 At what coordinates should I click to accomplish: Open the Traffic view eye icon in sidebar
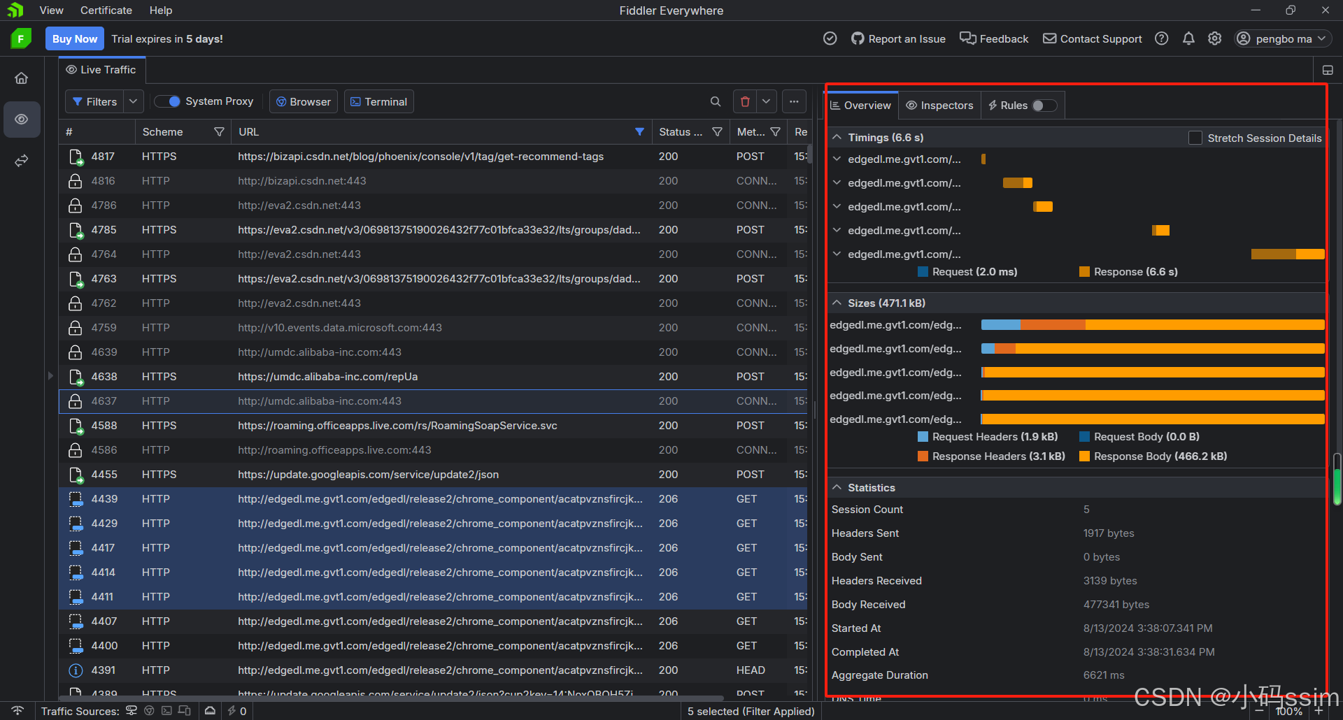click(22, 120)
